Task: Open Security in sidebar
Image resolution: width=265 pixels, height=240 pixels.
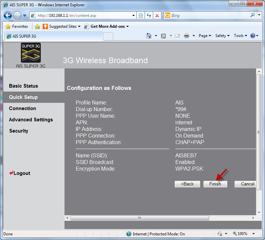Action: tap(19, 131)
